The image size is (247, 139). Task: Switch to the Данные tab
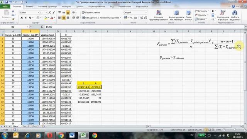pos(80,7)
